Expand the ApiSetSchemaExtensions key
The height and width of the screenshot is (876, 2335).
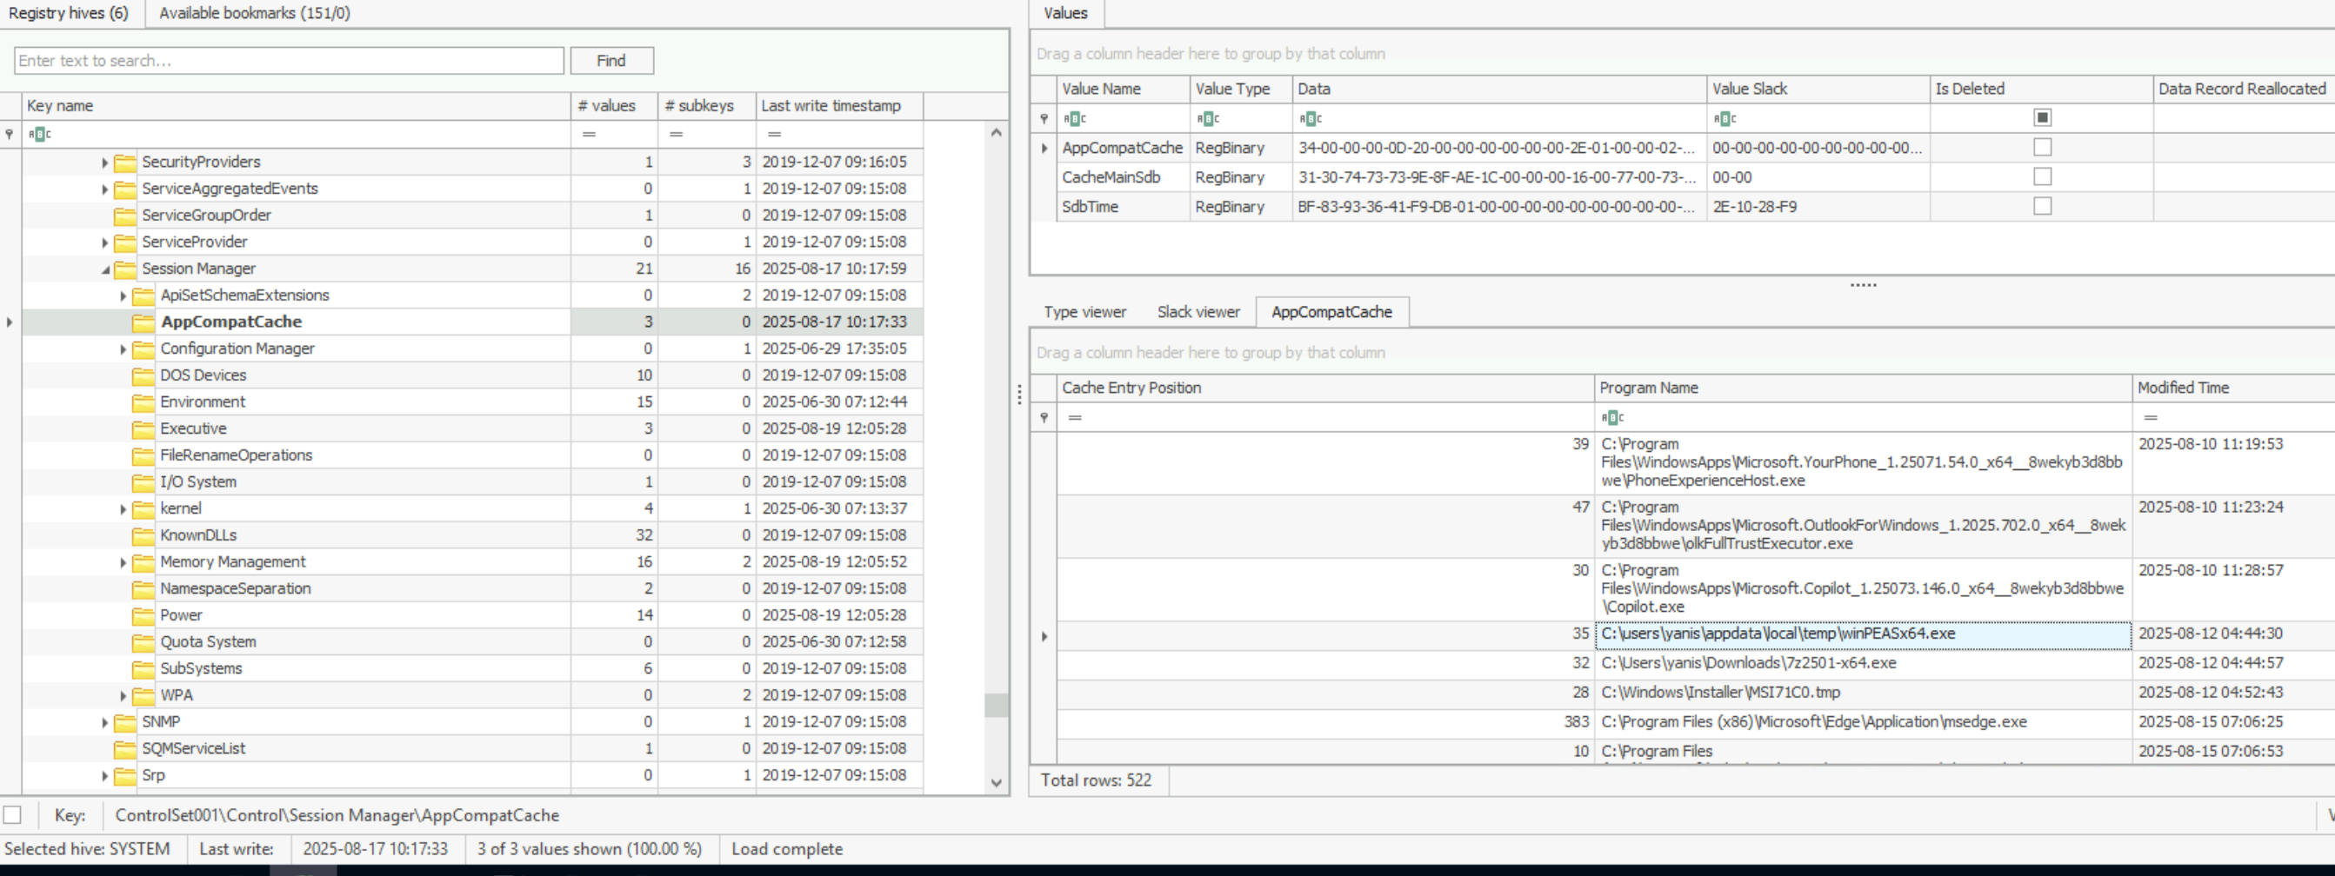123,296
